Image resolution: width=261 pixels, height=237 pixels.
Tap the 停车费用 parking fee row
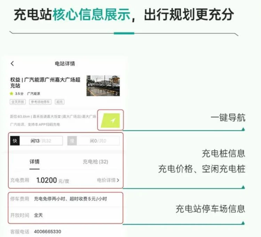pos(66,199)
